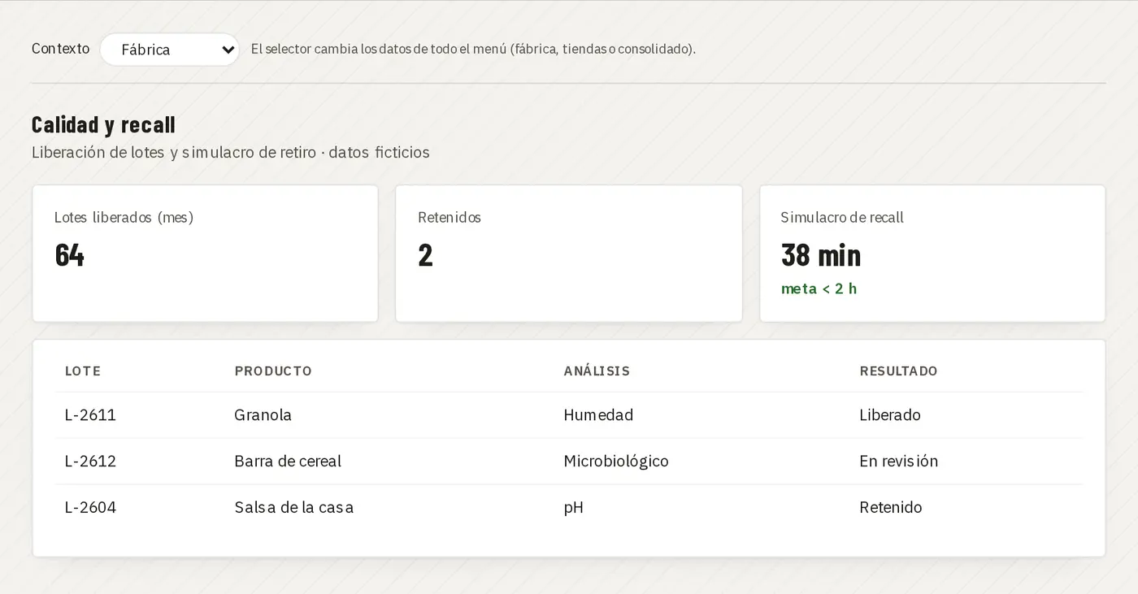1138x594 pixels.
Task: Click the LOTE column header
Action: click(83, 371)
